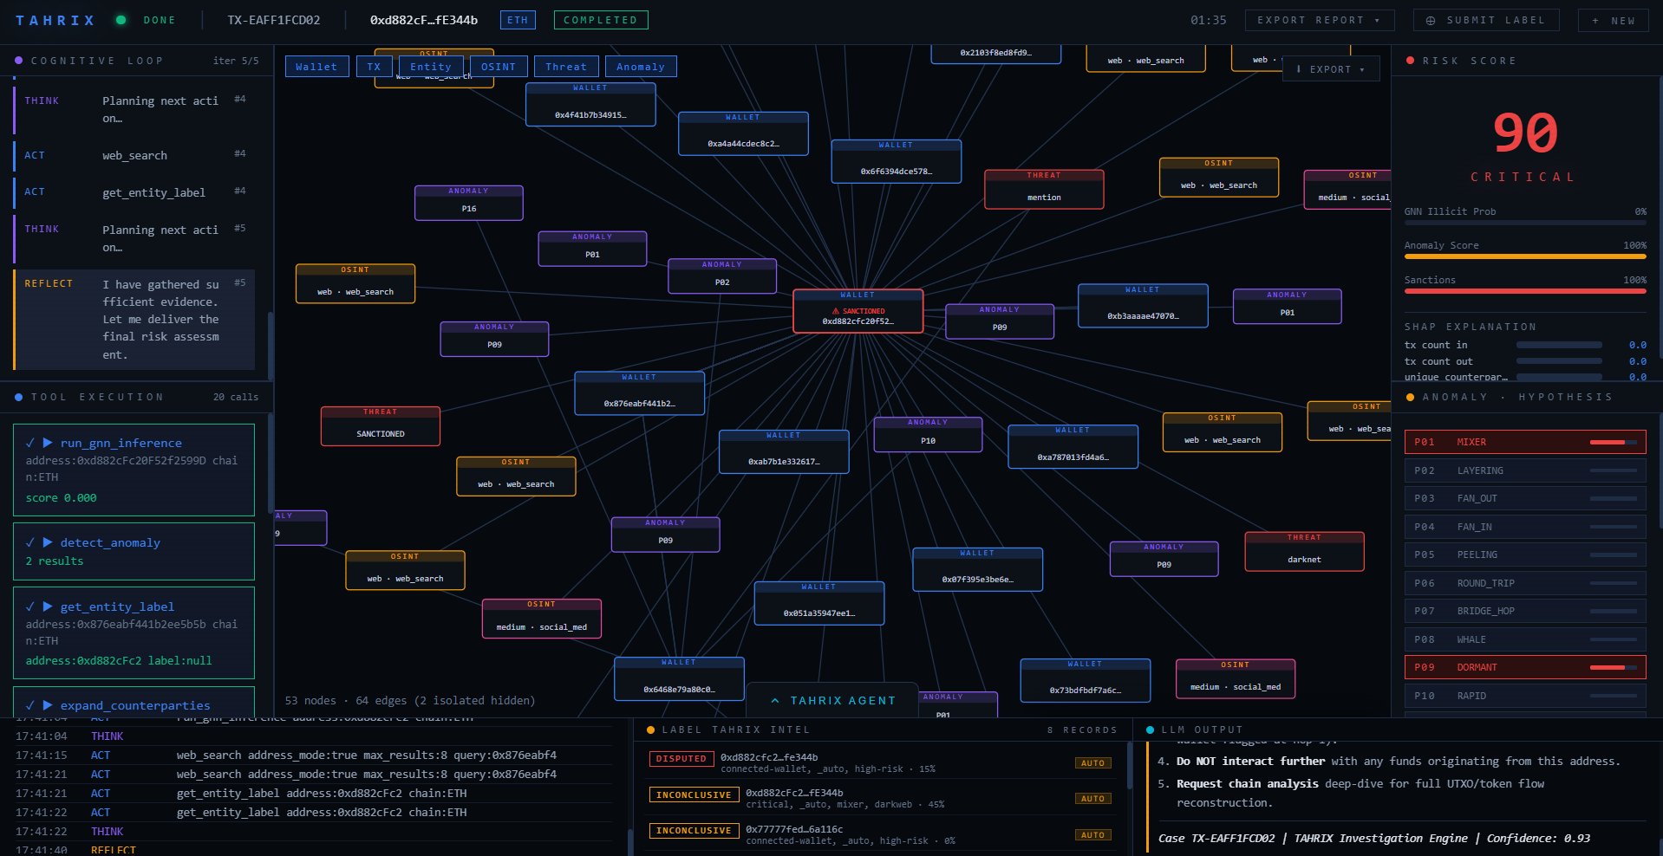This screenshot has height=856, width=1663.
Task: Click the New investigation button
Action: (x=1613, y=20)
